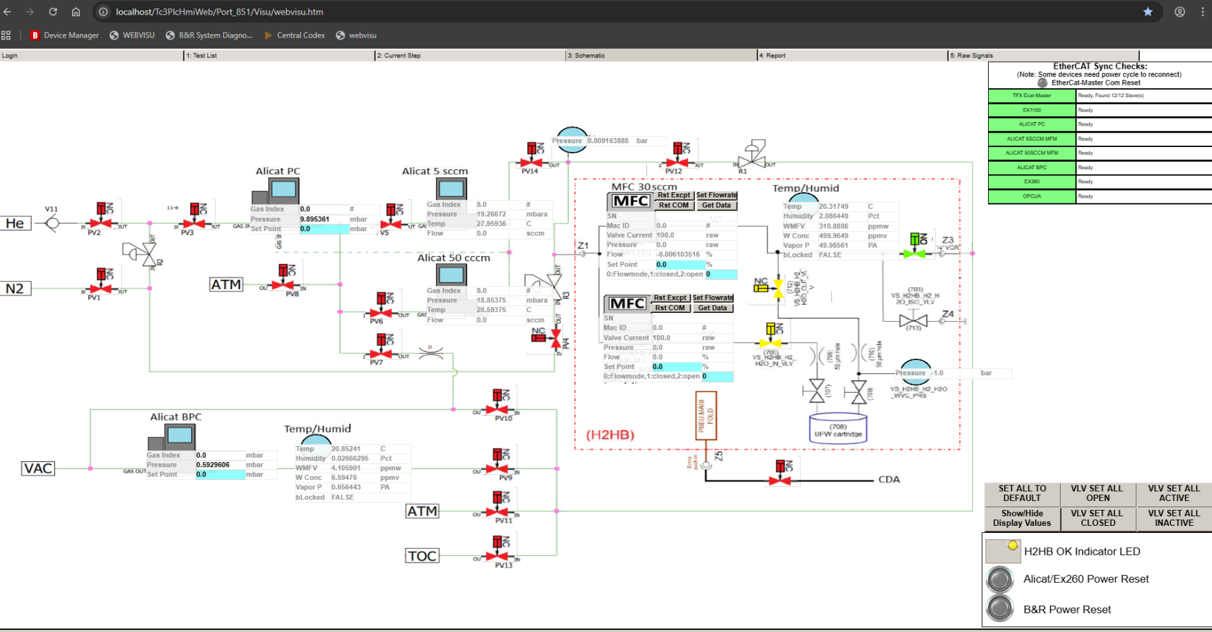Click the Alicat BPC Set Point field
This screenshot has height=632, width=1212.
point(220,475)
